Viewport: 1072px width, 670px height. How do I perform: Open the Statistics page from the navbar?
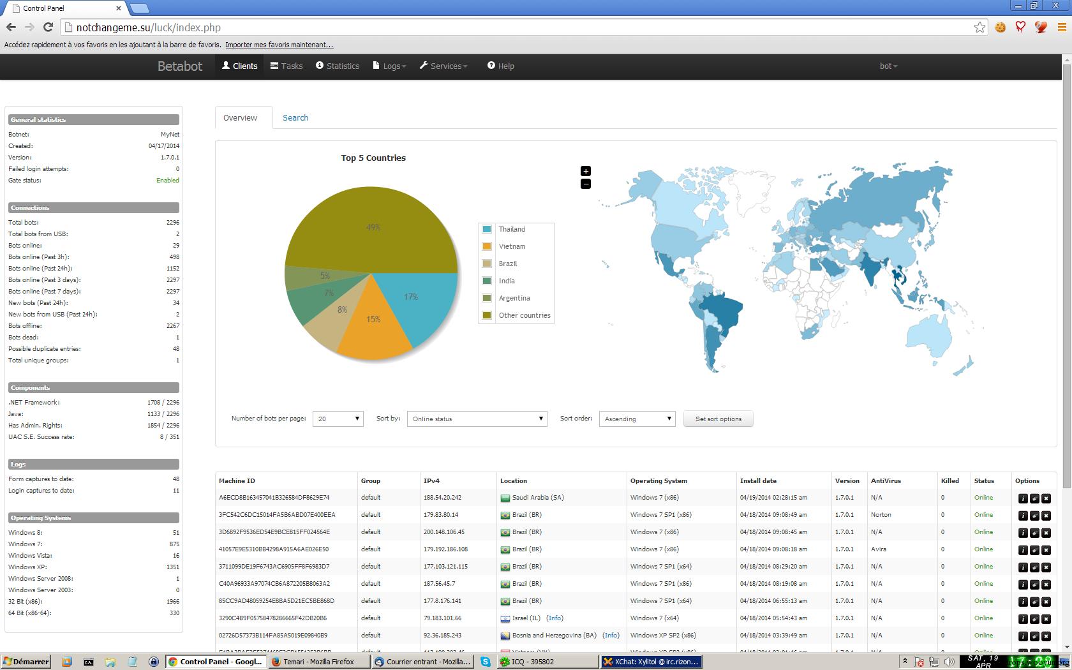[338, 66]
